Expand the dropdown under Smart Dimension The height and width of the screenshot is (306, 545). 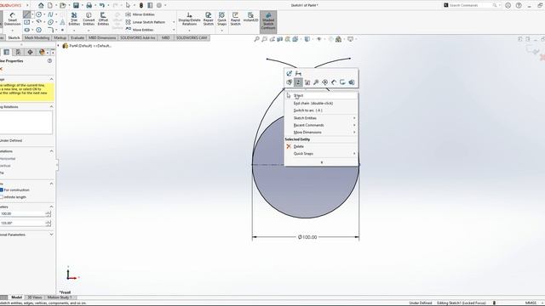12,31
